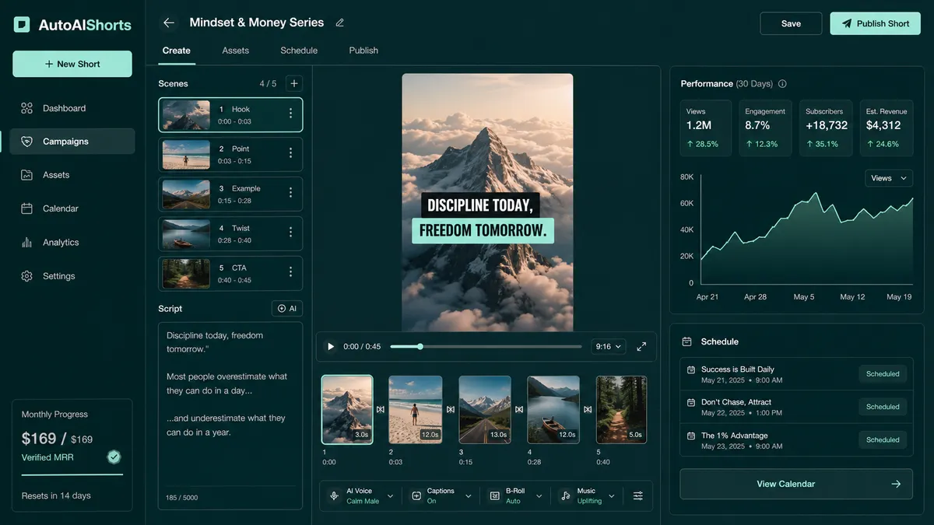Click the video playback progress slider
Viewport: 934px width, 525px height.
click(486, 347)
